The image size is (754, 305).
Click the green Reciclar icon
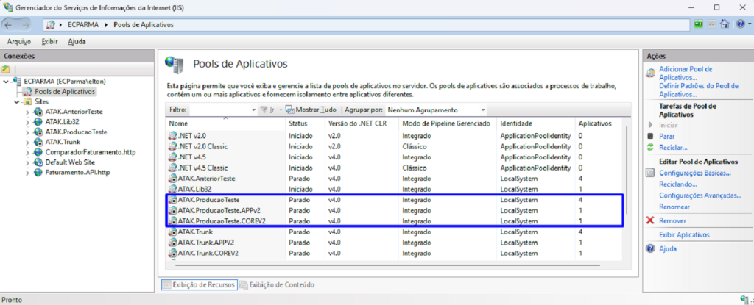pyautogui.click(x=650, y=148)
